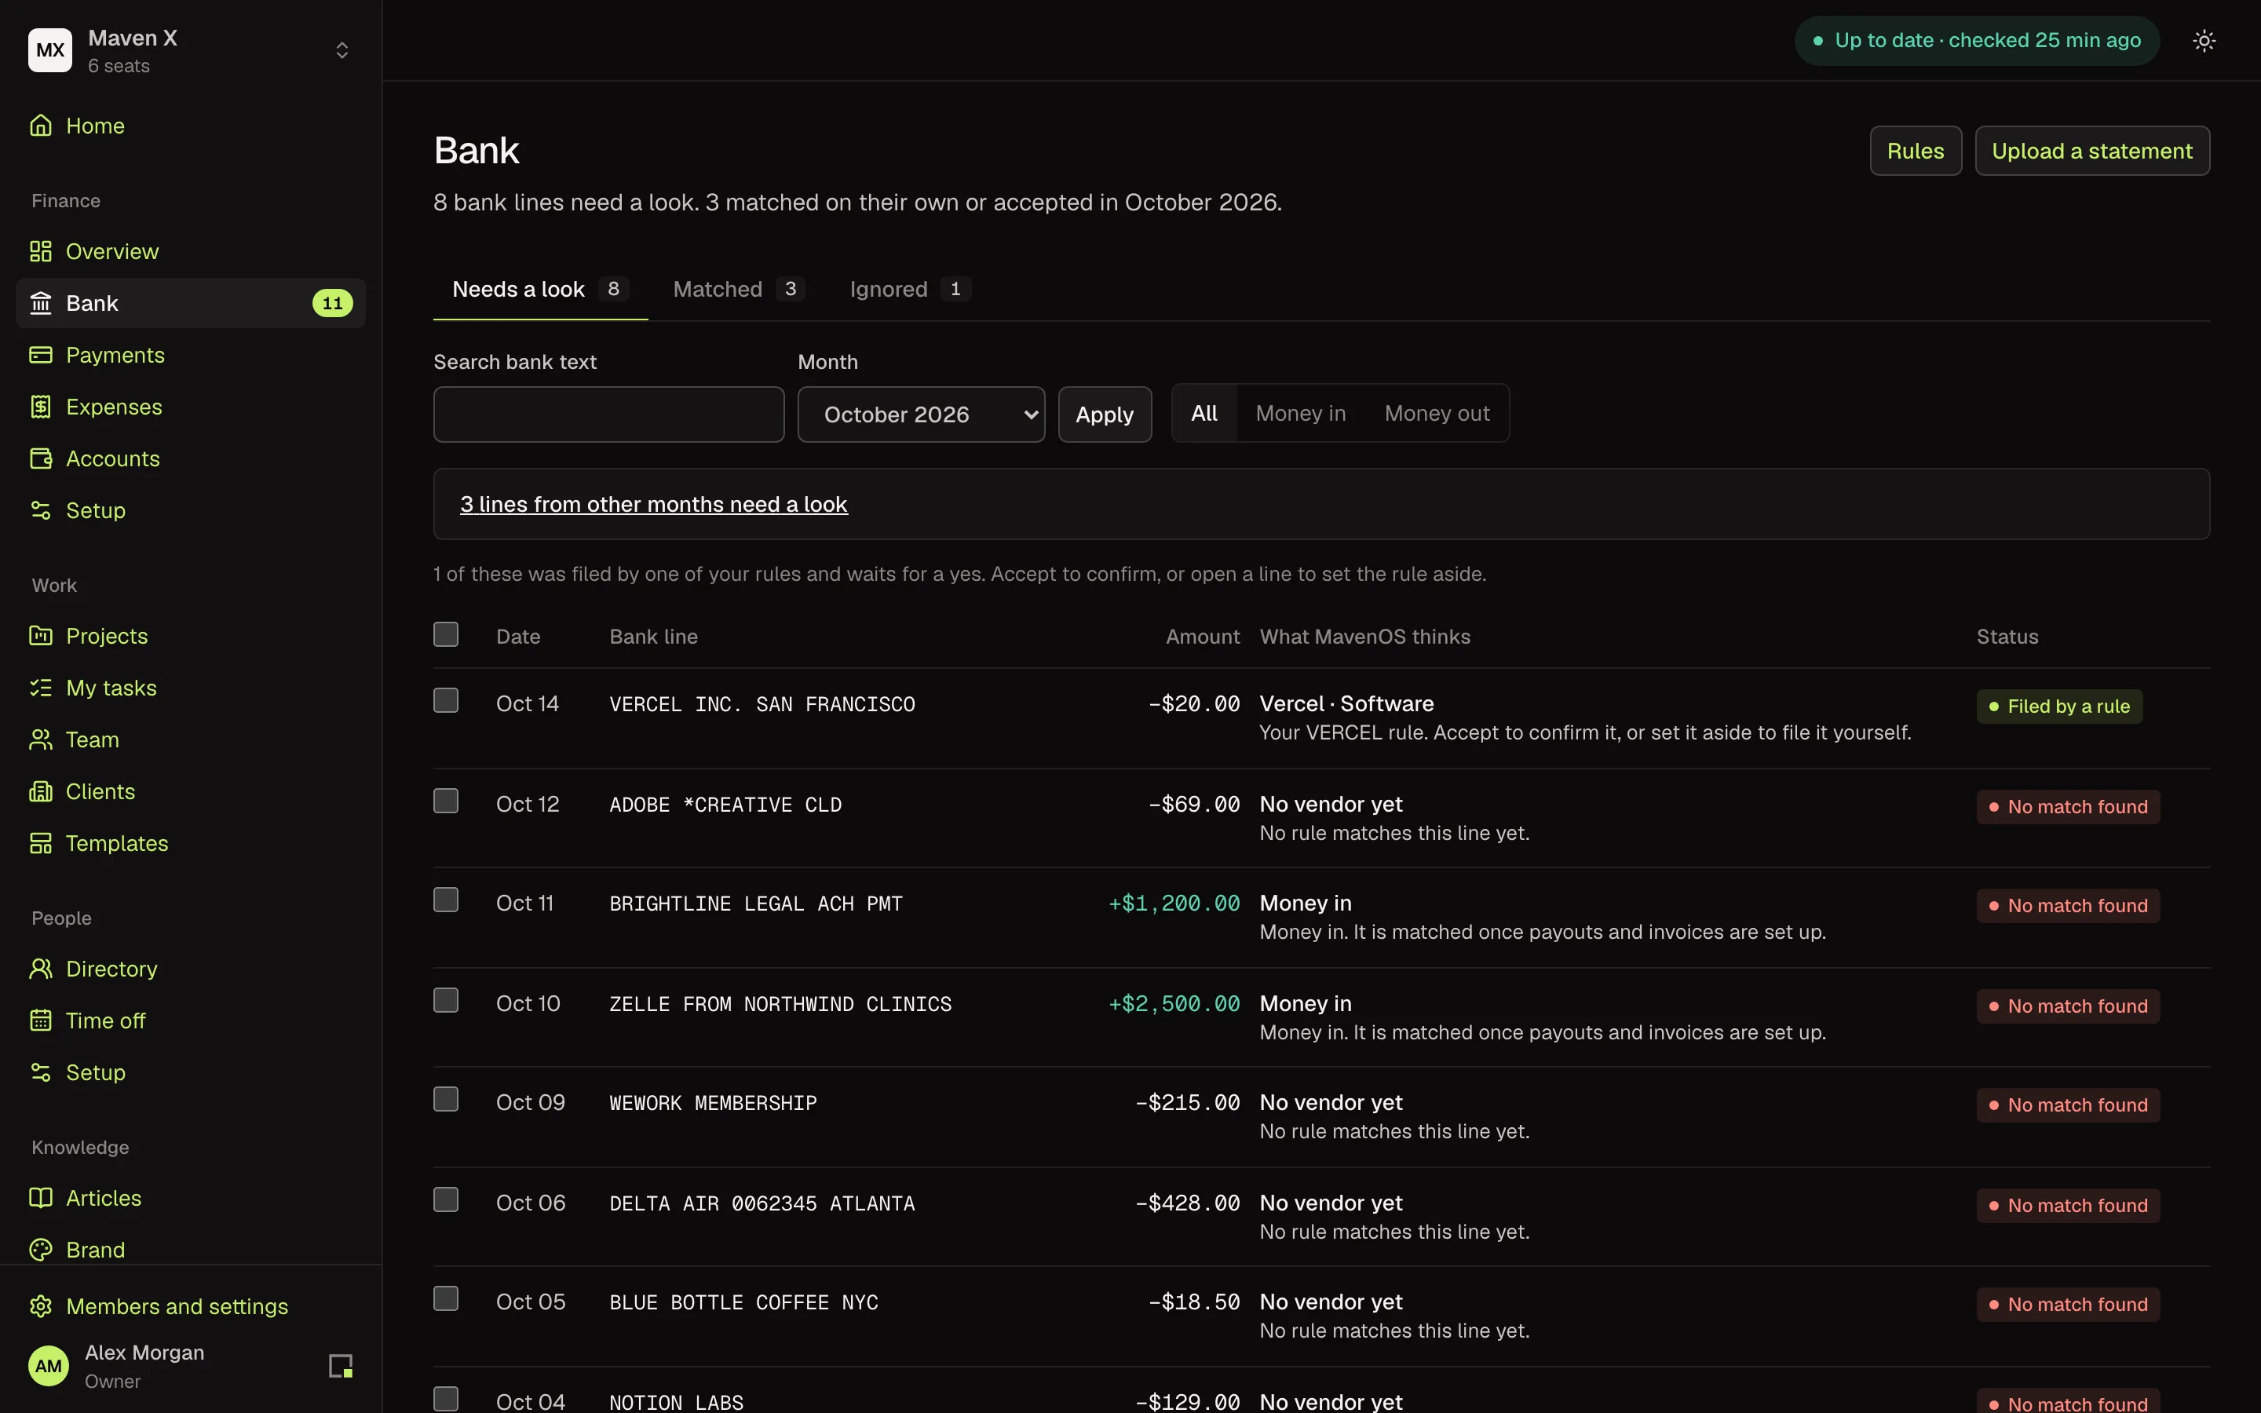Open the Directory person icon

(x=40, y=968)
